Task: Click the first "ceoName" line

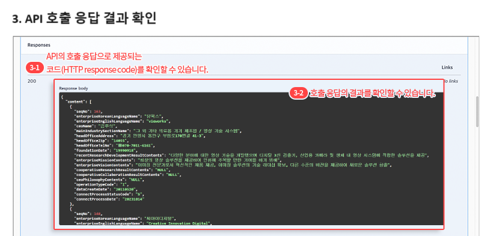Action: pyautogui.click(x=96, y=126)
